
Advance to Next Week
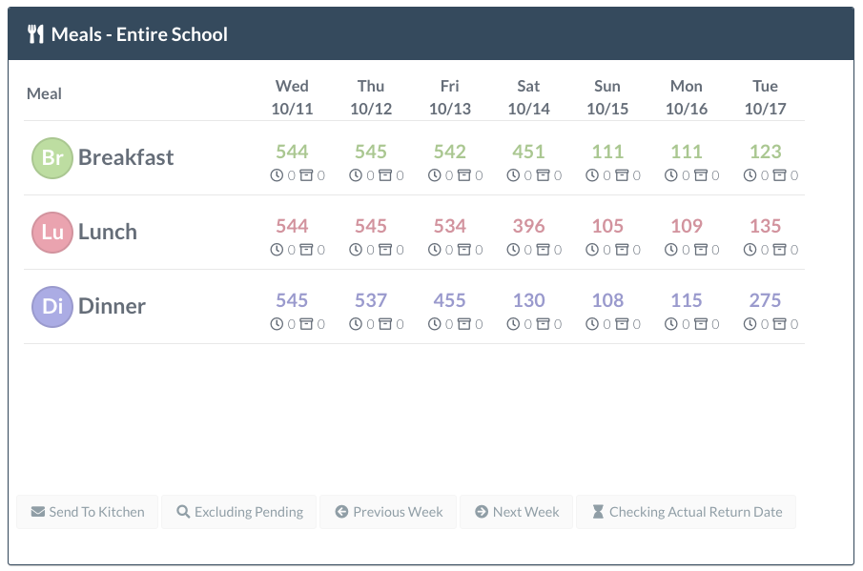click(x=517, y=512)
